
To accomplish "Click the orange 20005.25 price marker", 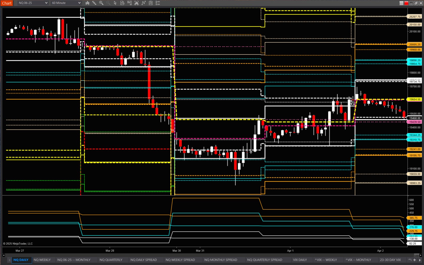I will coord(415,44).
